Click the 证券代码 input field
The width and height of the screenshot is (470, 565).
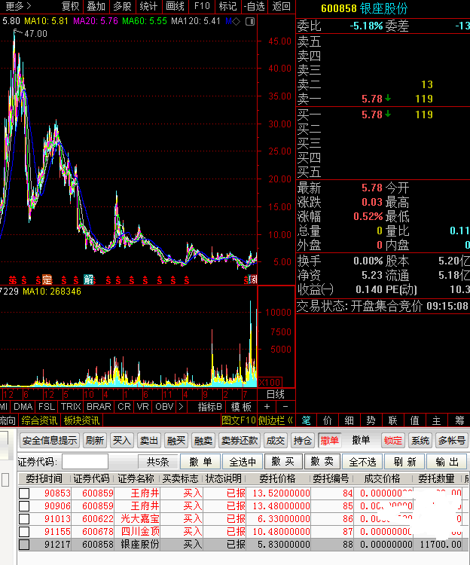tap(85, 462)
